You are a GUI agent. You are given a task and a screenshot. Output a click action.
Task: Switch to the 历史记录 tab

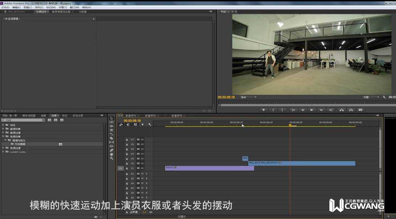point(78,116)
